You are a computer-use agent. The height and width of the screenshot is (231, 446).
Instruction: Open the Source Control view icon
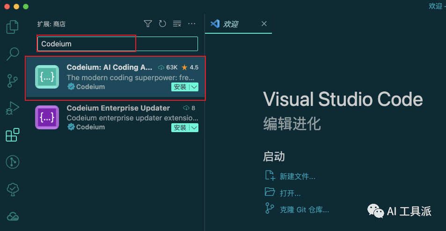(12, 81)
